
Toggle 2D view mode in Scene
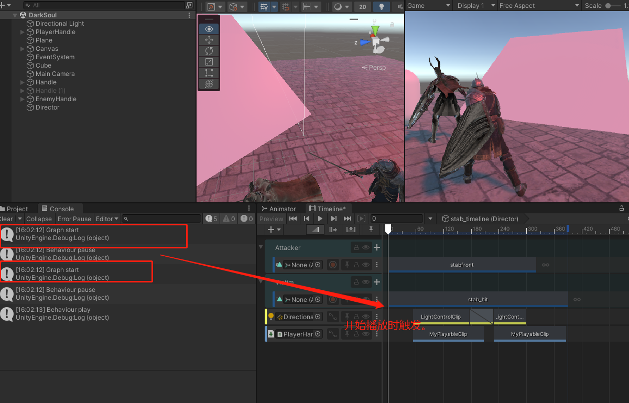362,6
